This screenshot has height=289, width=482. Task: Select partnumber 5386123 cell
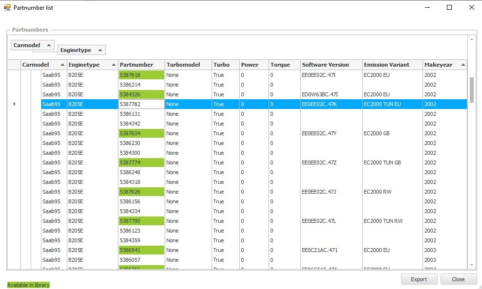pyautogui.click(x=141, y=231)
